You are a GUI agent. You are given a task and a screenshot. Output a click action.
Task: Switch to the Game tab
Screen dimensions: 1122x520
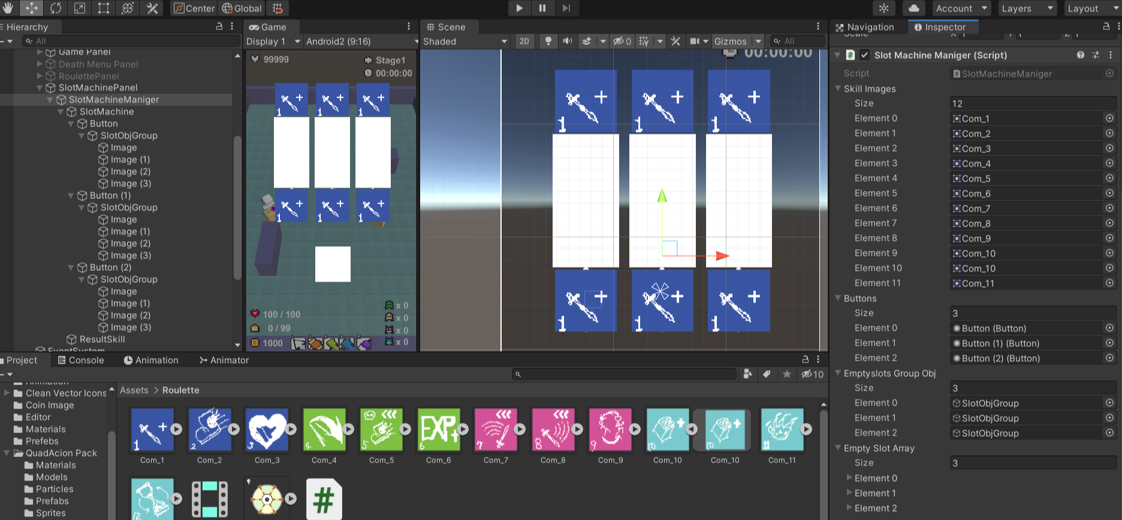(268, 27)
